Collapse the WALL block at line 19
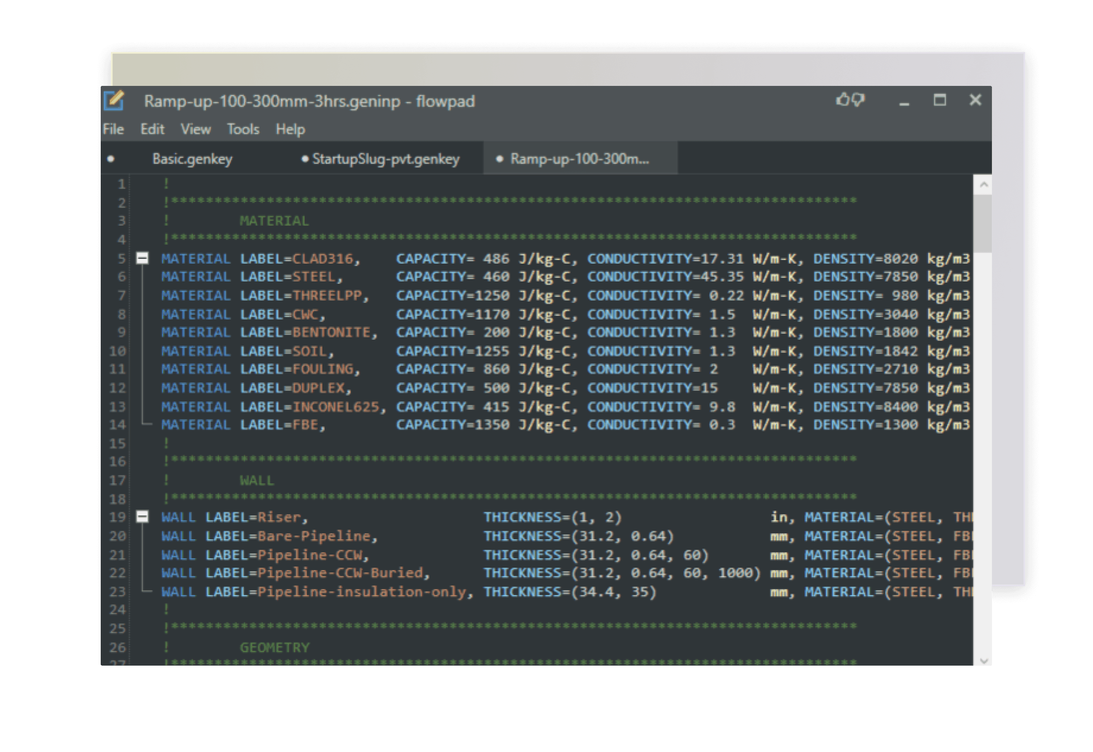Screen dimensions: 1093x752 point(142,517)
